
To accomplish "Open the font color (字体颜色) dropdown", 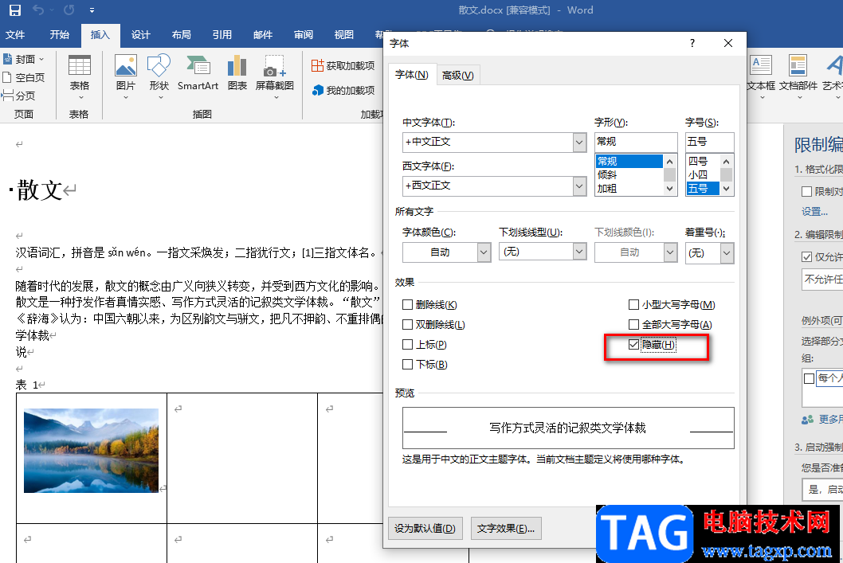I will click(x=484, y=252).
